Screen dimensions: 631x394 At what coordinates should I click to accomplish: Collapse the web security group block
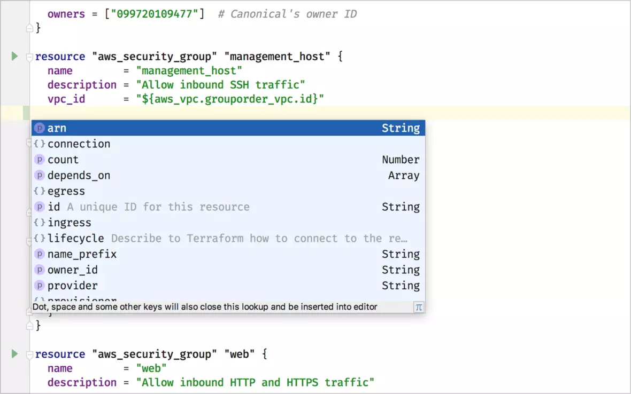coord(30,355)
